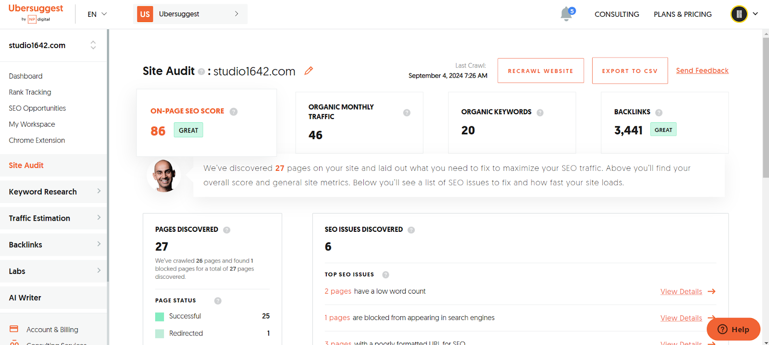769x345 pixels.
Task: Open the user profile avatar
Action: (739, 14)
